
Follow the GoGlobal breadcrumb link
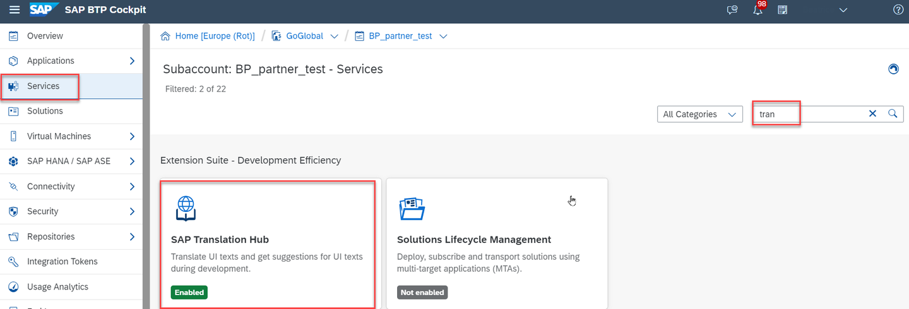pos(304,36)
